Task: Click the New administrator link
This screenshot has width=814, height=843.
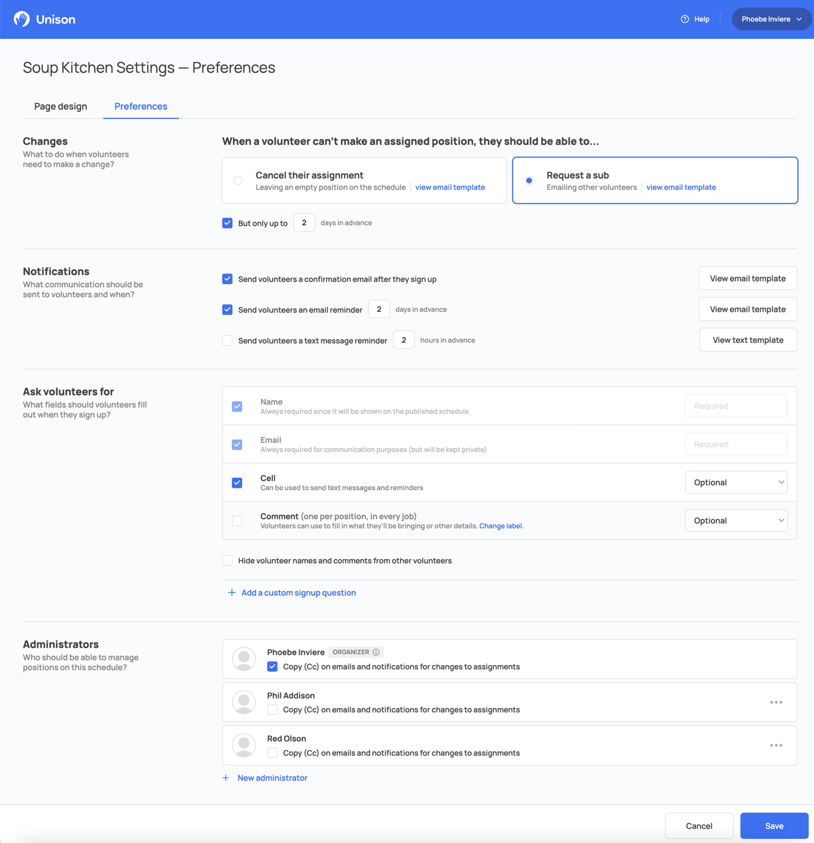Action: point(272,778)
